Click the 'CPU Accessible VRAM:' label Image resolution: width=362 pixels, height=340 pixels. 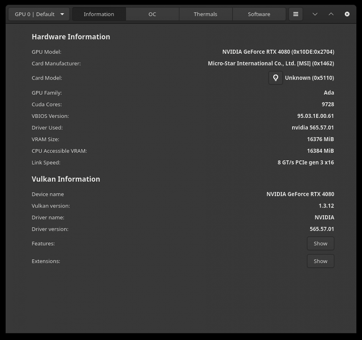[59, 151]
